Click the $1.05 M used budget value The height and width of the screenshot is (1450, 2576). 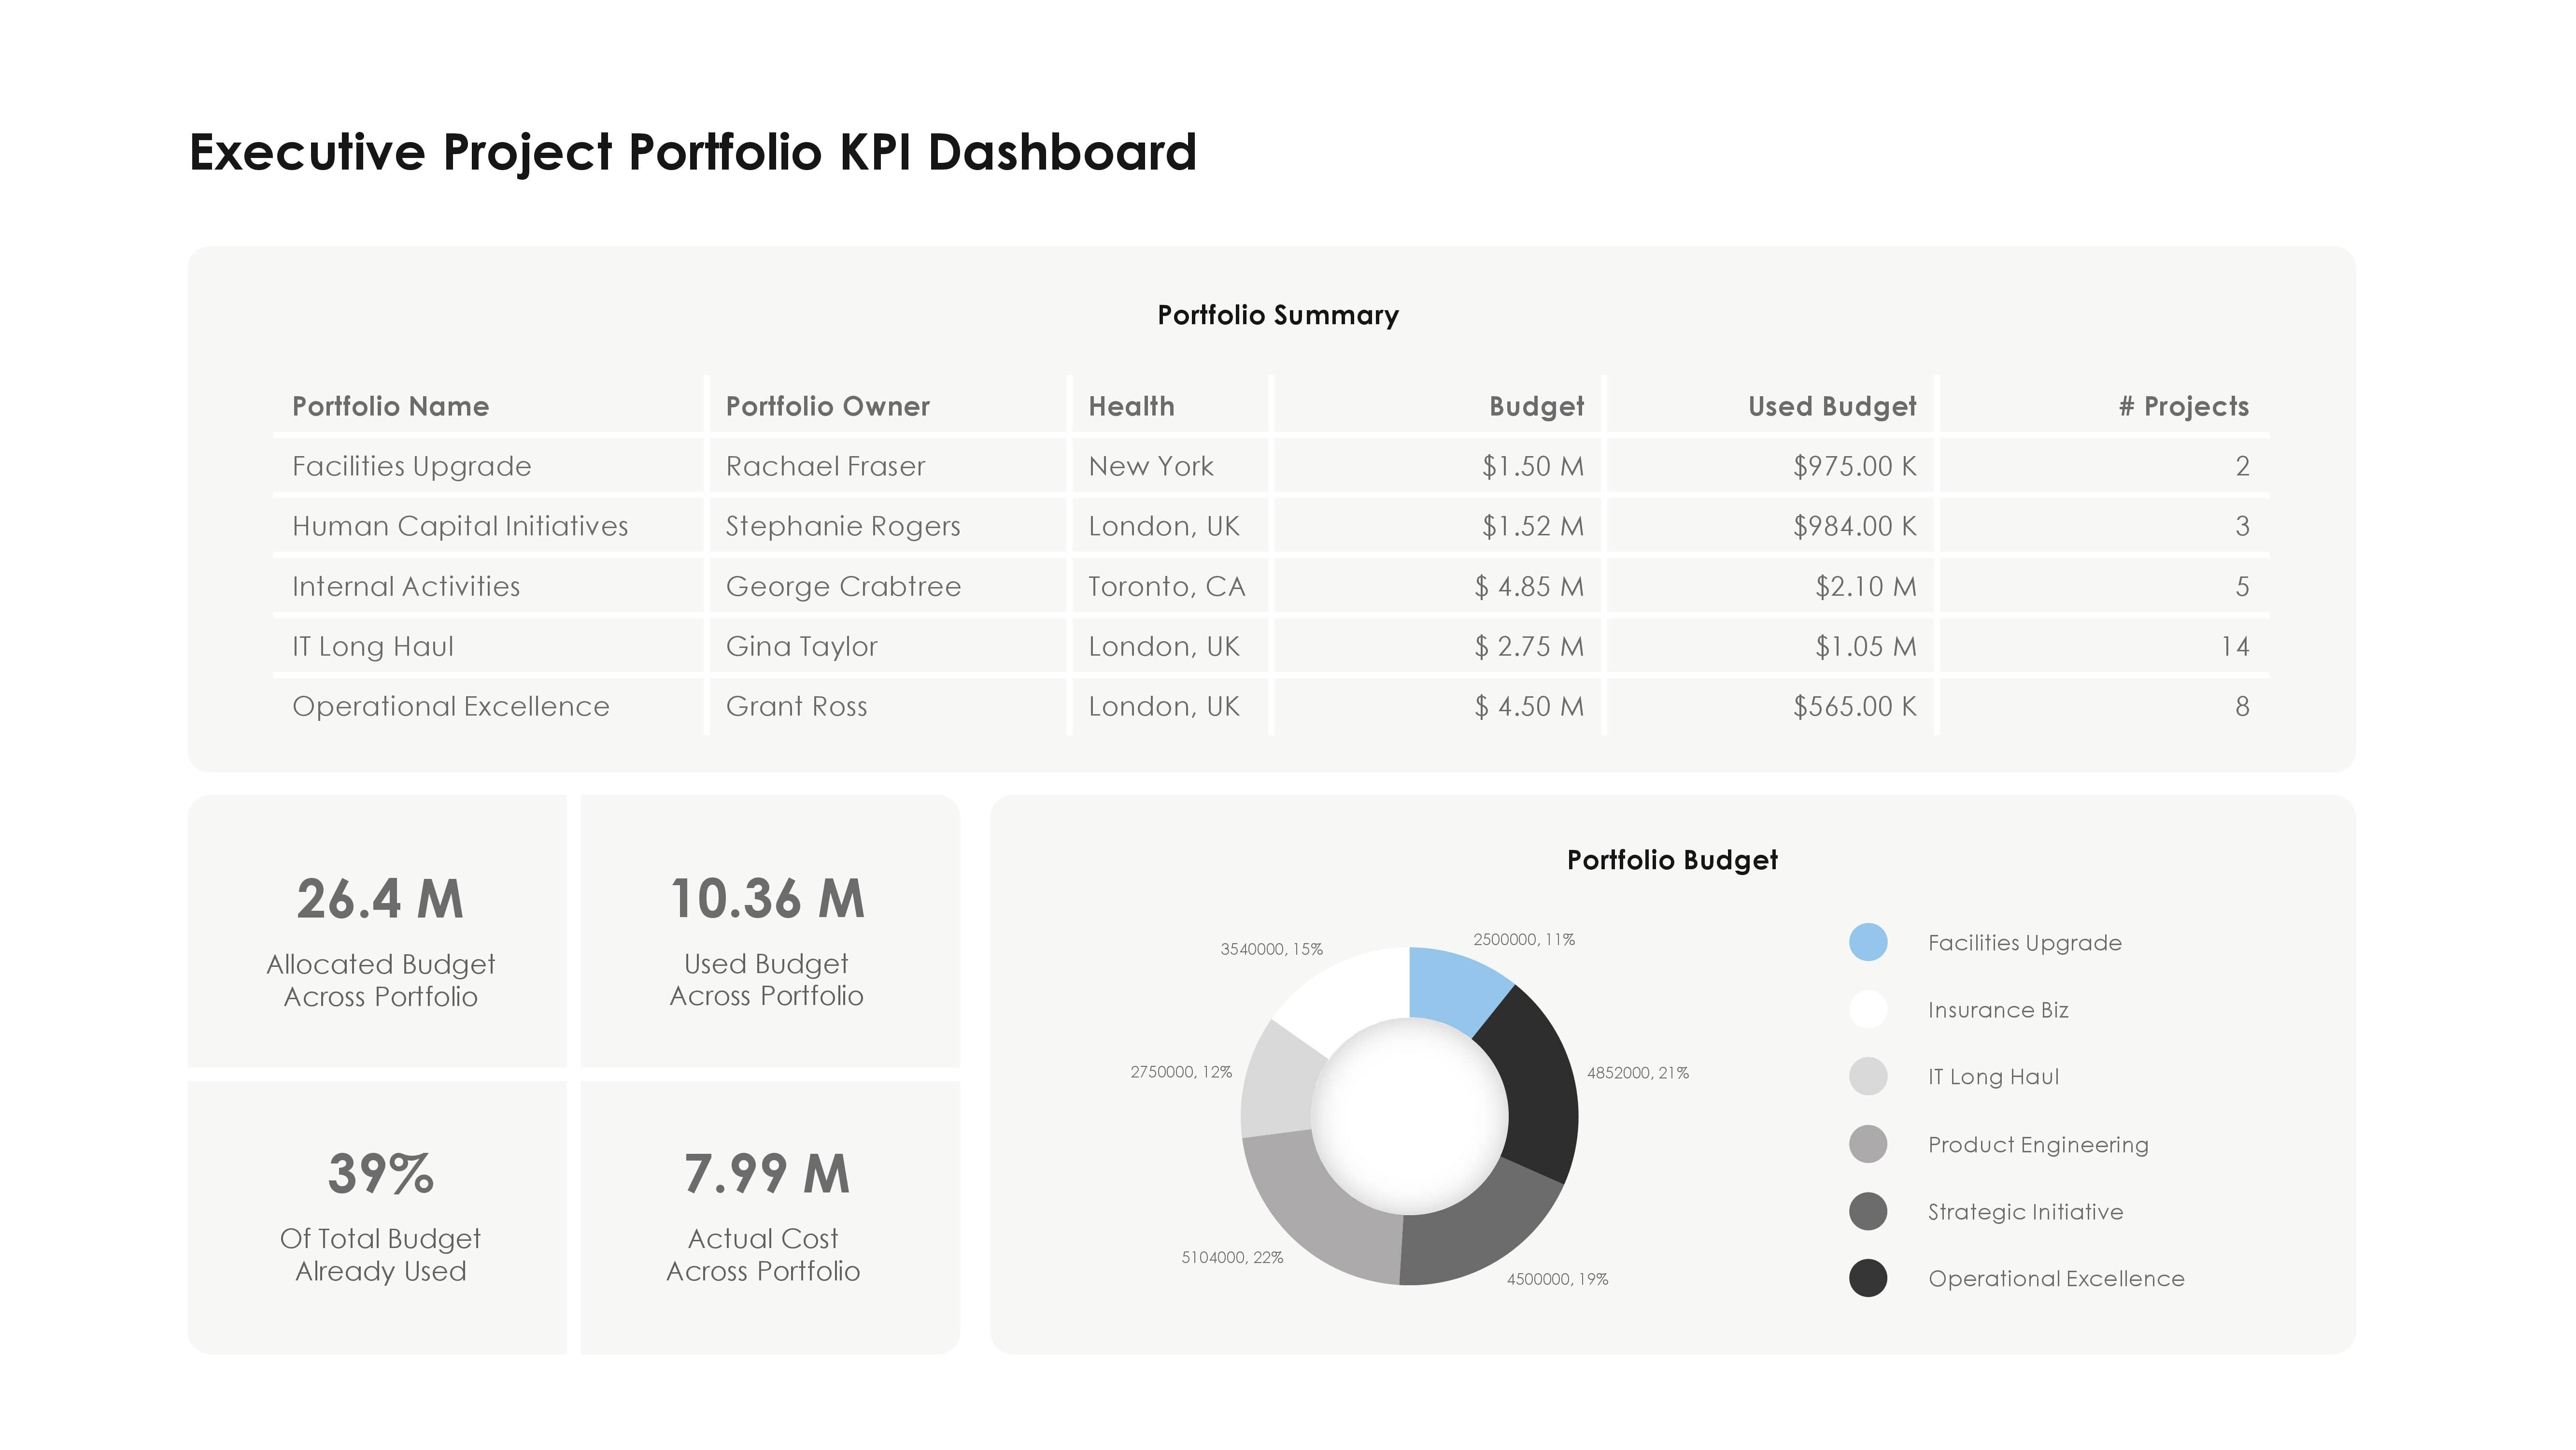1866,646
